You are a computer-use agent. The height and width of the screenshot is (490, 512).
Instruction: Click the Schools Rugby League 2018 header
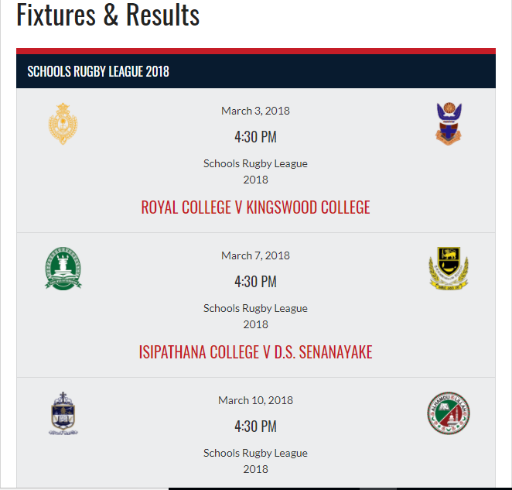tap(98, 71)
